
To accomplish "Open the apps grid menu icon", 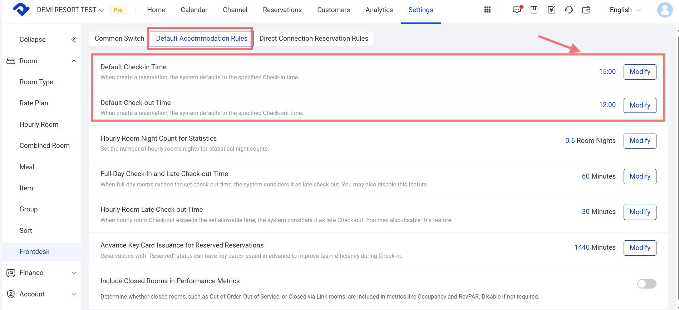I will [x=487, y=10].
